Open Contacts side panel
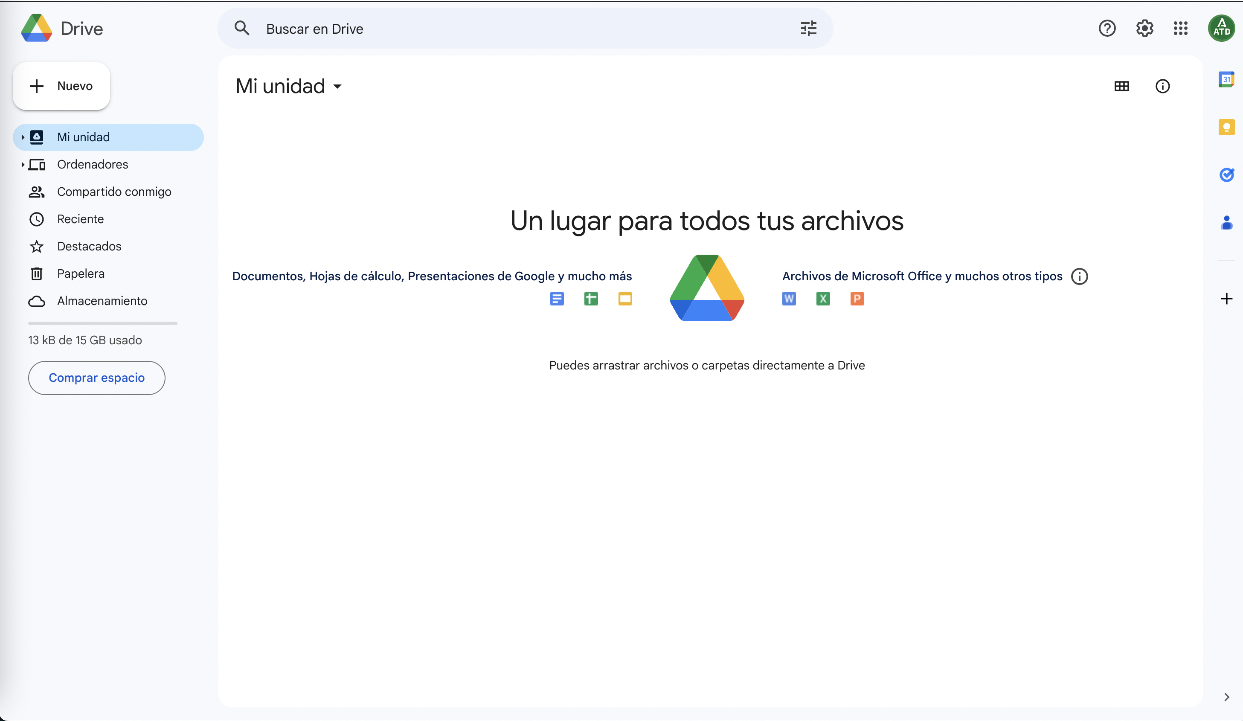The height and width of the screenshot is (721, 1243). [1226, 223]
